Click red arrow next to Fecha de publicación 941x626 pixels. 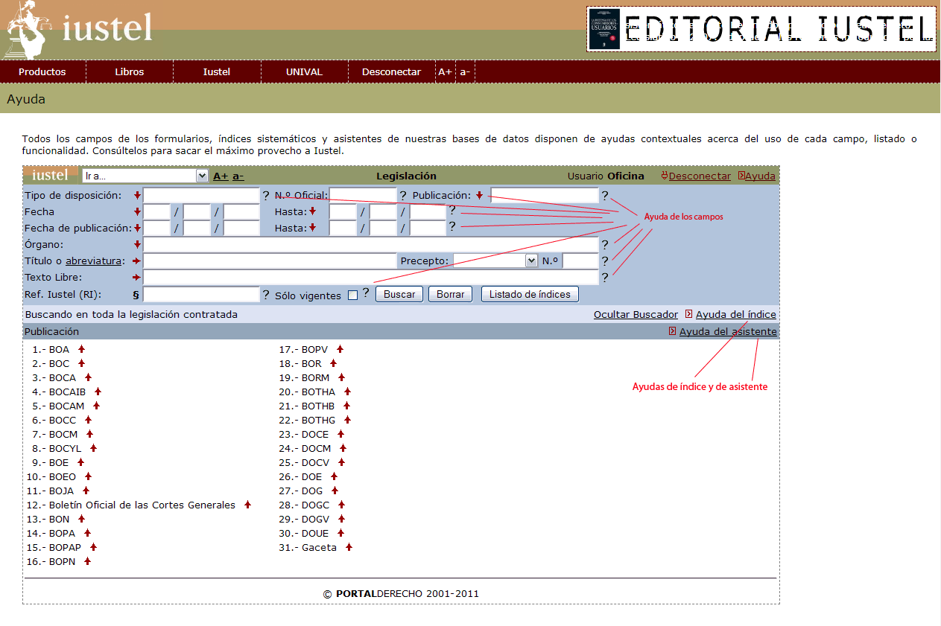coord(137,228)
